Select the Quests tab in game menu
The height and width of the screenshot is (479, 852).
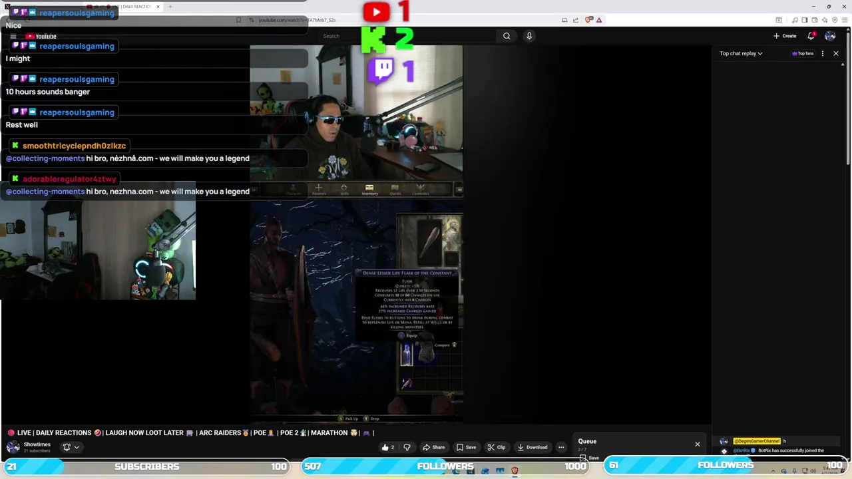395,190
